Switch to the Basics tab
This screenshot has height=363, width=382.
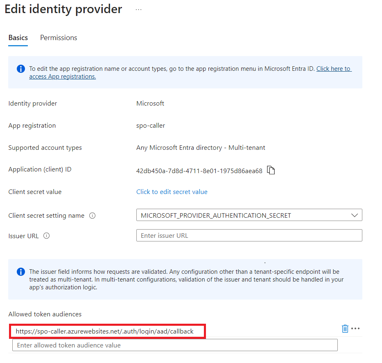point(18,38)
